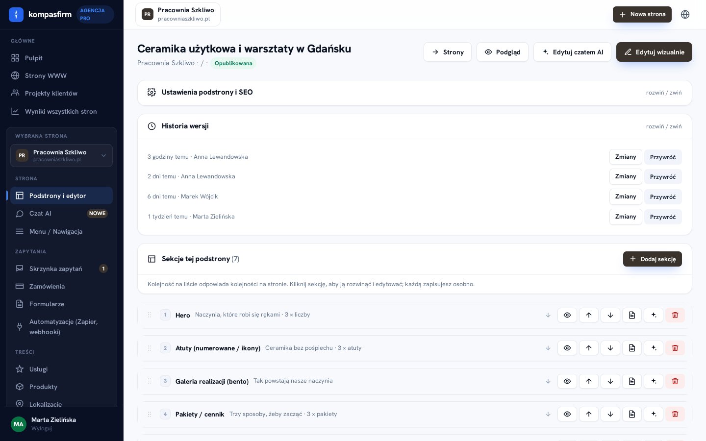Image resolution: width=706 pixels, height=441 pixels.
Task: Hide the Atuty (numerowane / ikony) section
Action: 567,348
